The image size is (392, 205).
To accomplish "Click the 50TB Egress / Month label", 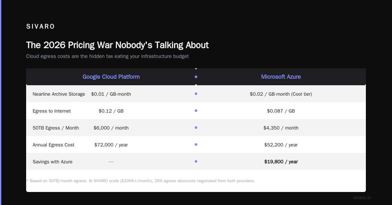I will tap(56, 128).
